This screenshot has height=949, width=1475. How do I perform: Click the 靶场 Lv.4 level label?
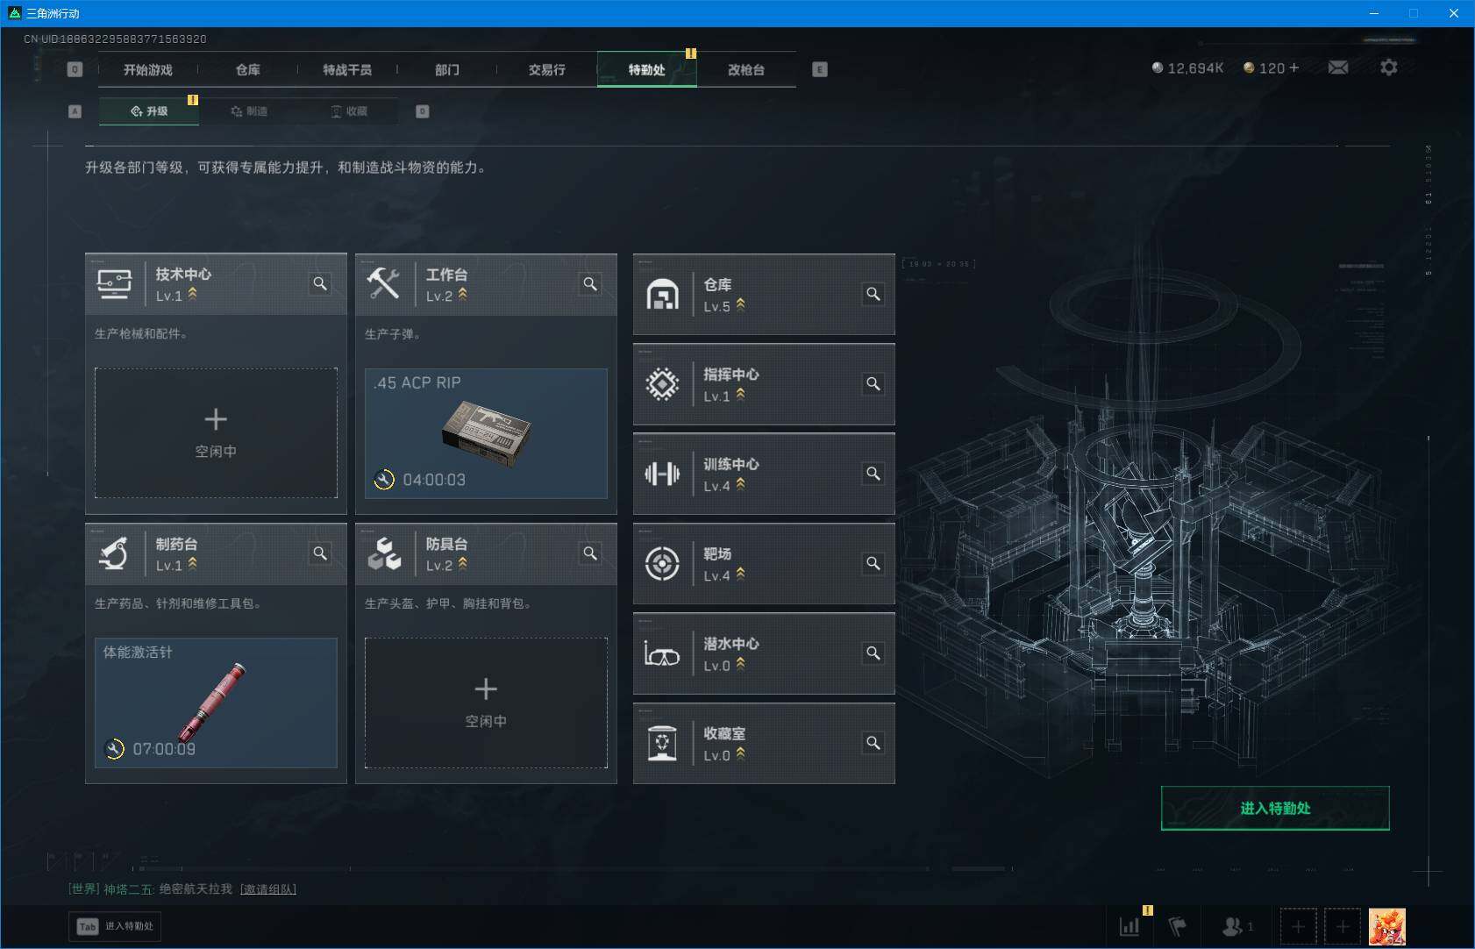point(716,576)
